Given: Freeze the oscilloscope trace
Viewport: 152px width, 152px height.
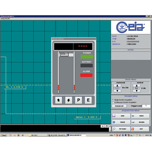Looking at the screenshot, I should click(121, 122).
